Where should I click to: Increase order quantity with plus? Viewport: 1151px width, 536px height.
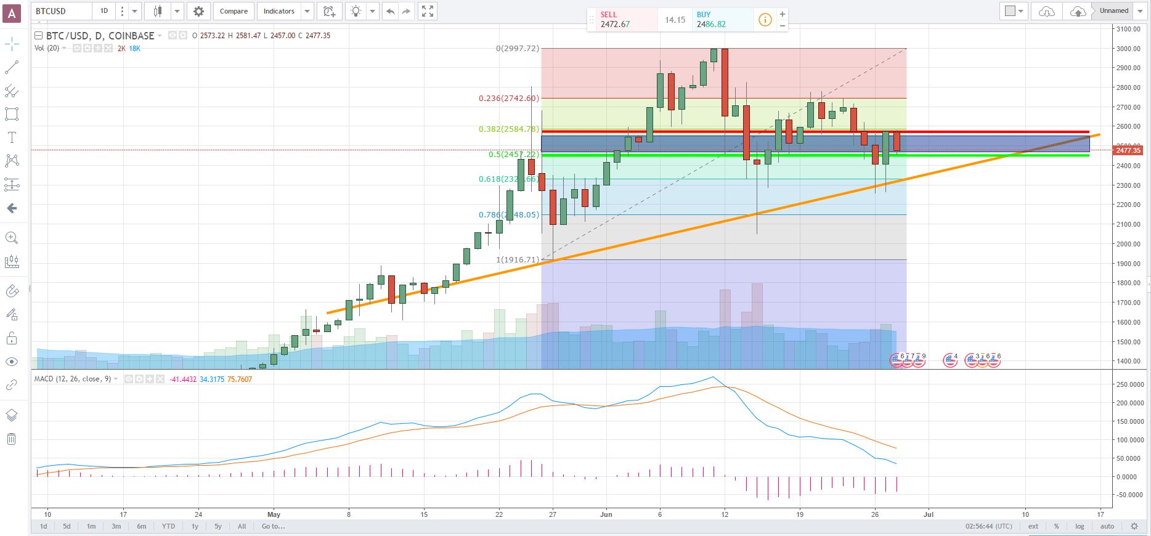pos(783,14)
